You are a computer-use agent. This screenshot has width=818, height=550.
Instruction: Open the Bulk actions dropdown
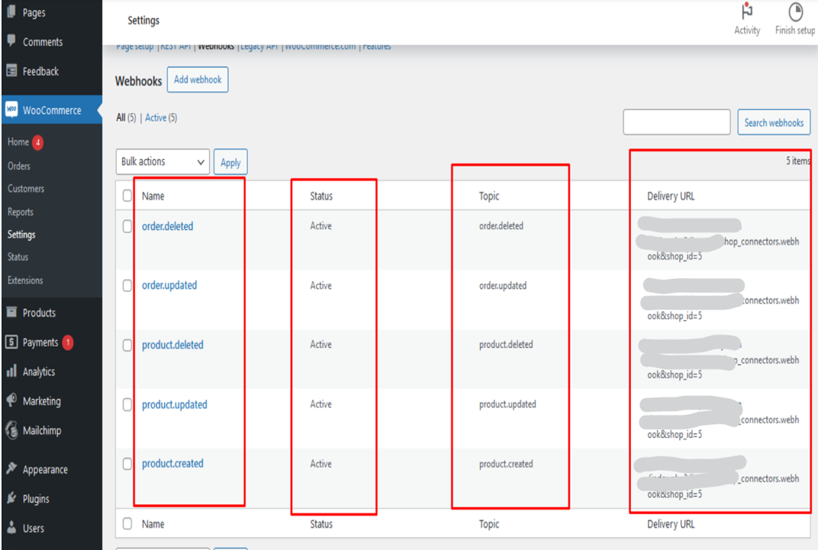click(x=162, y=161)
